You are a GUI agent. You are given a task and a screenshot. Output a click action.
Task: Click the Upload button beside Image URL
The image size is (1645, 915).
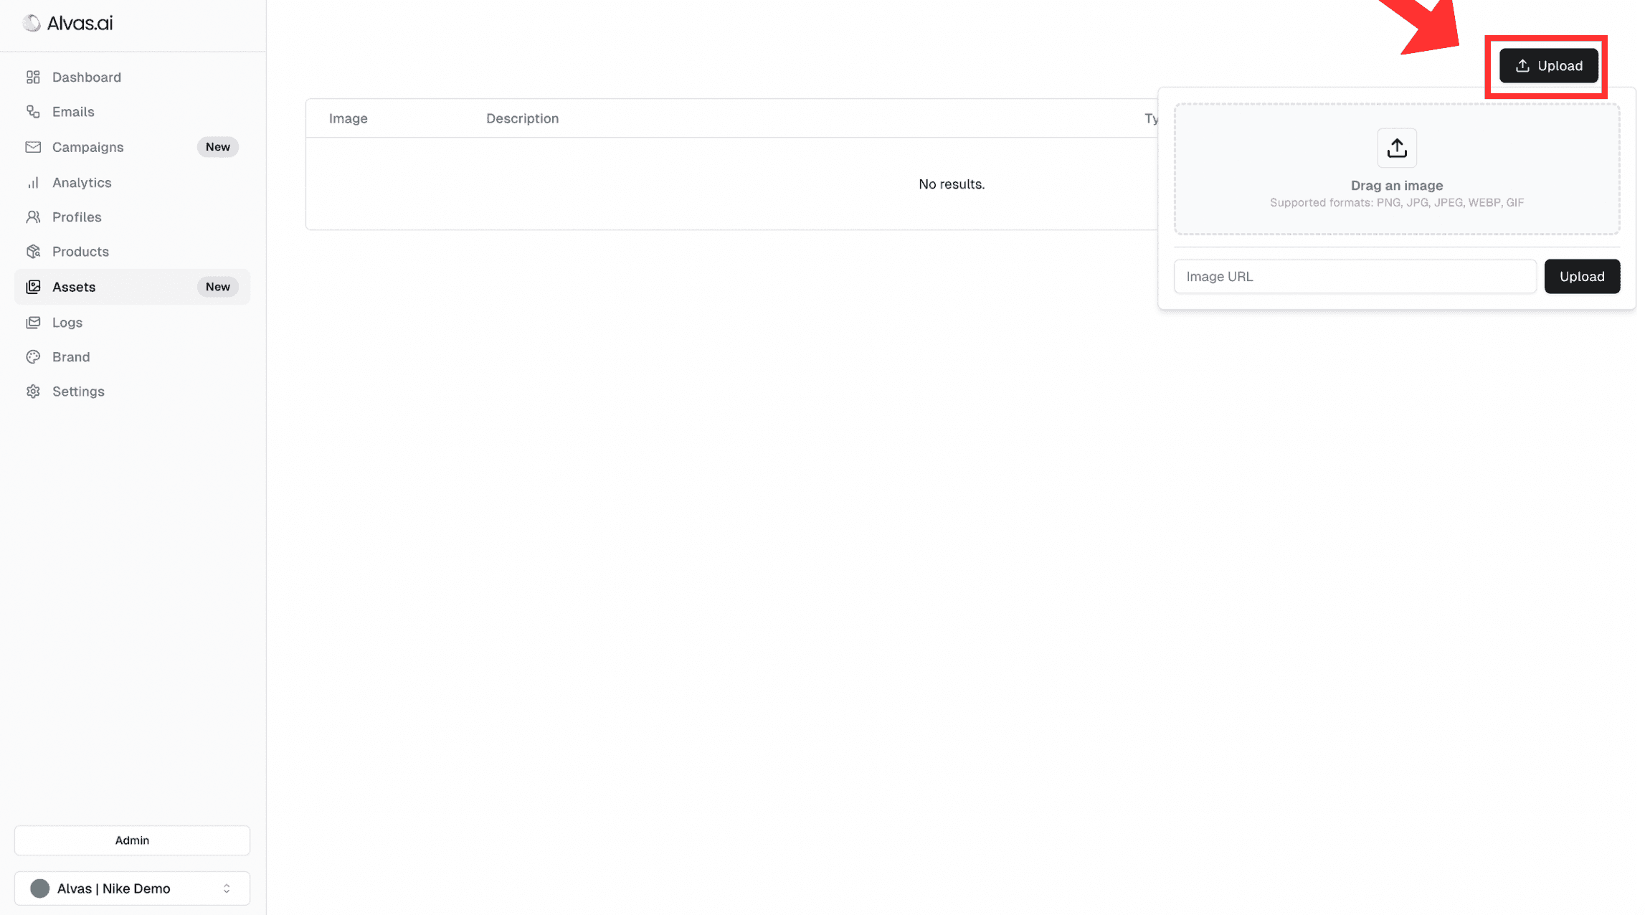point(1581,276)
